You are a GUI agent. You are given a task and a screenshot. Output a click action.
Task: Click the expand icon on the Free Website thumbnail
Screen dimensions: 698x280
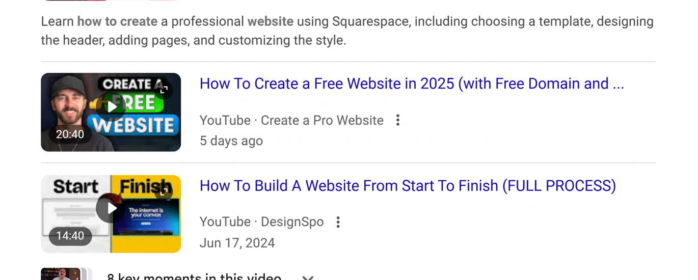[x=164, y=90]
